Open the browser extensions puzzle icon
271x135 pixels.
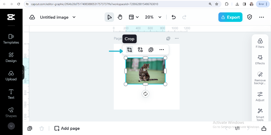(x=227, y=4)
